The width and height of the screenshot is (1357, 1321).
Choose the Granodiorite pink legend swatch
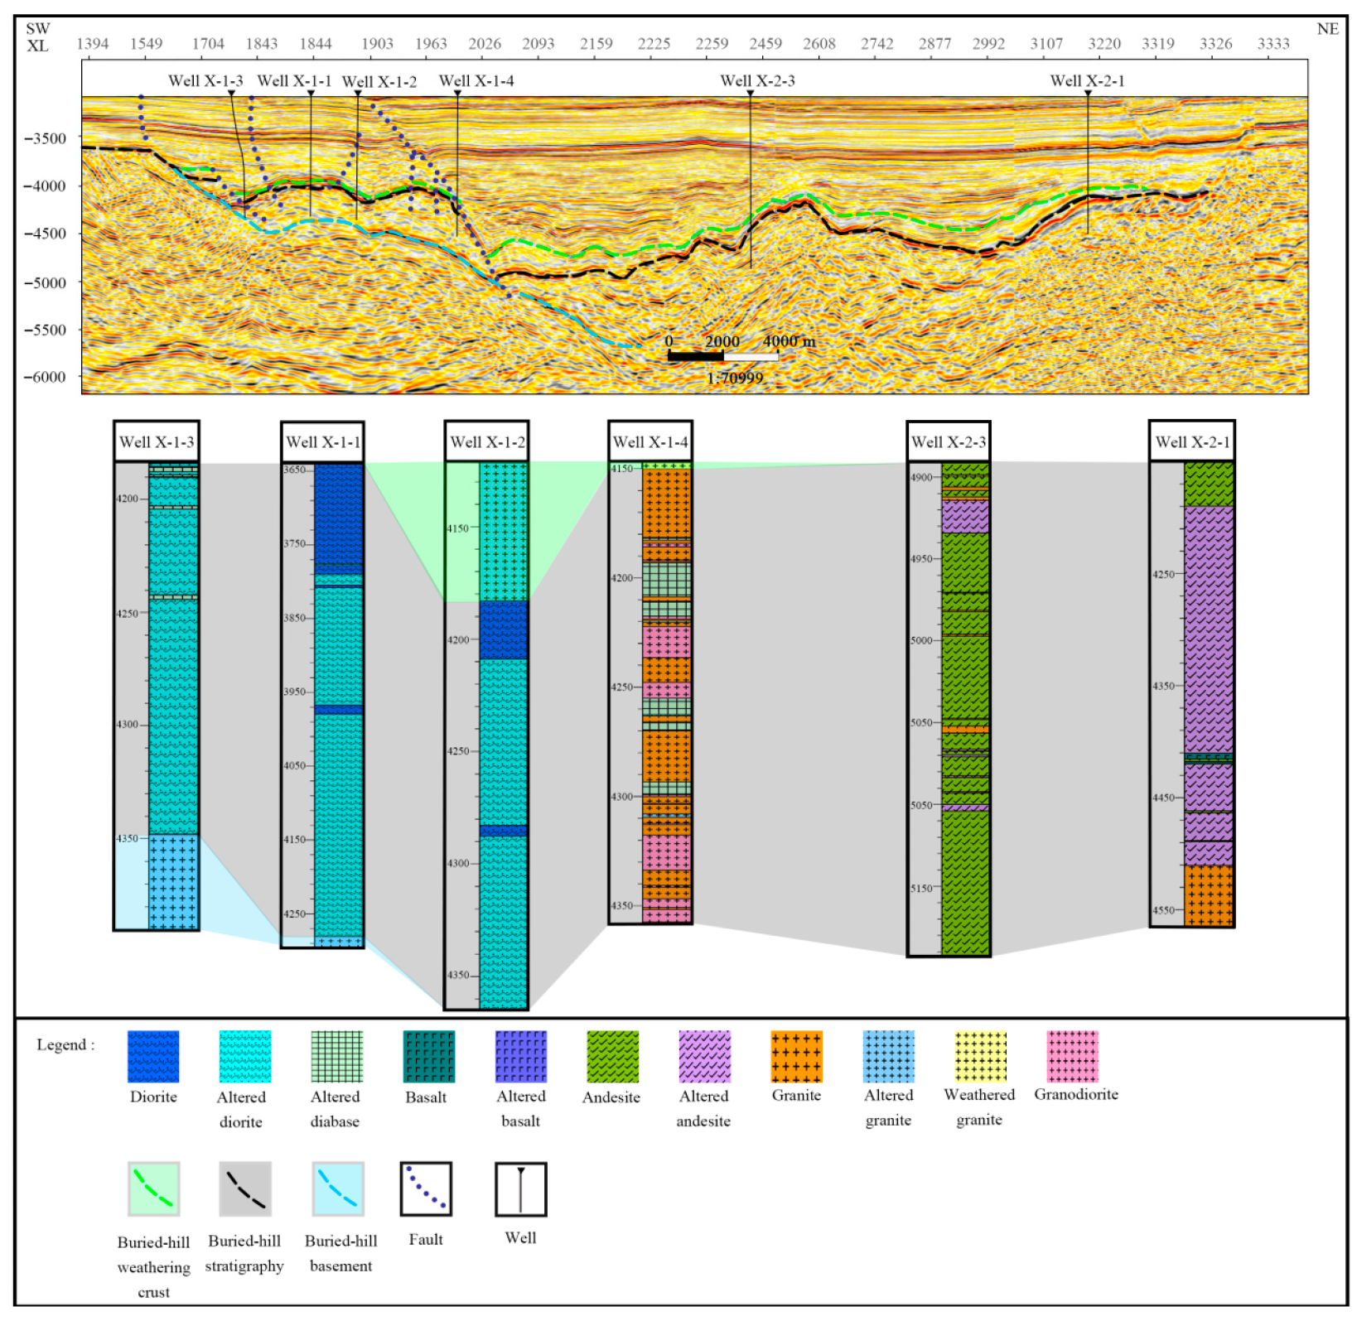coord(1072,1056)
